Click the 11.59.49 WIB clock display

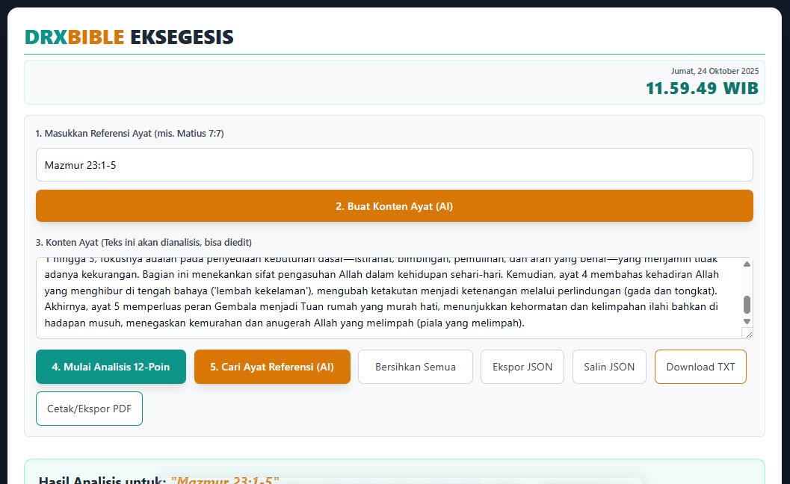tap(702, 88)
